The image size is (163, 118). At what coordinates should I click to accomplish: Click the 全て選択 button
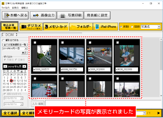[10, 113]
